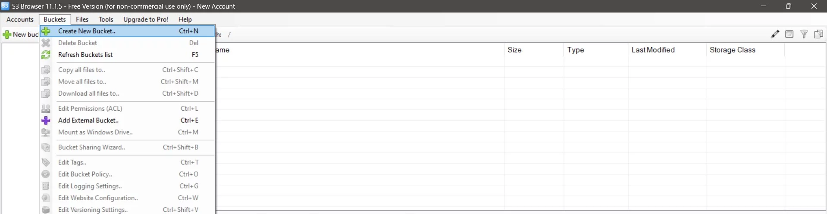Click the Delete Bucket X icon
Screen dimensions: 827x214
click(46, 43)
